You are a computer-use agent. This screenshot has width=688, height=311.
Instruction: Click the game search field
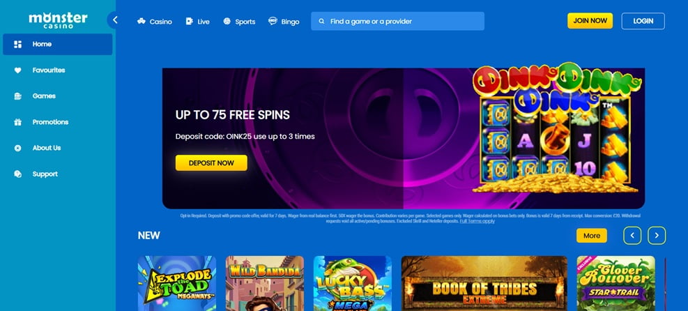(x=397, y=21)
